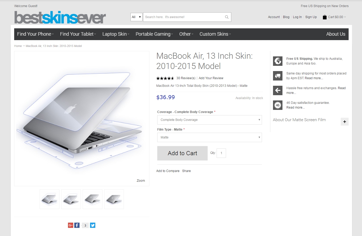Expand About Our Matte Screen Film
The height and width of the screenshot is (236, 362).
[344, 122]
